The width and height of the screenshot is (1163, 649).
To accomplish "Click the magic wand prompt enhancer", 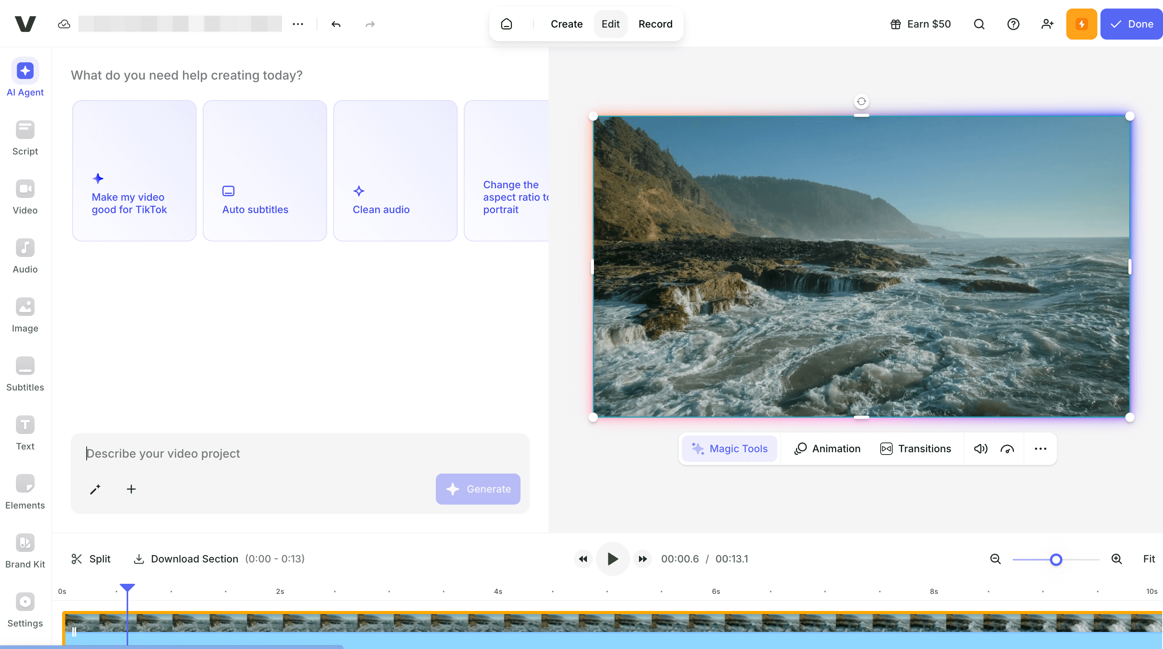I will coord(95,489).
